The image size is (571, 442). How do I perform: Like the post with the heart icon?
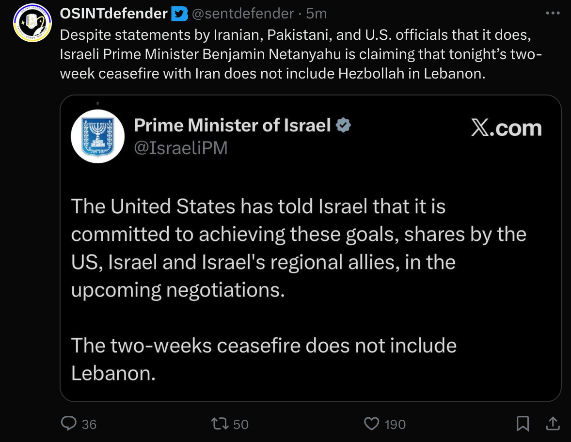tap(371, 424)
